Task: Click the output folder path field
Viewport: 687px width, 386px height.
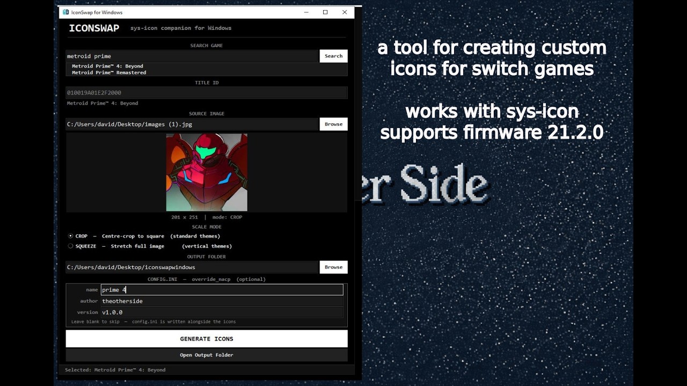Action: [x=192, y=267]
